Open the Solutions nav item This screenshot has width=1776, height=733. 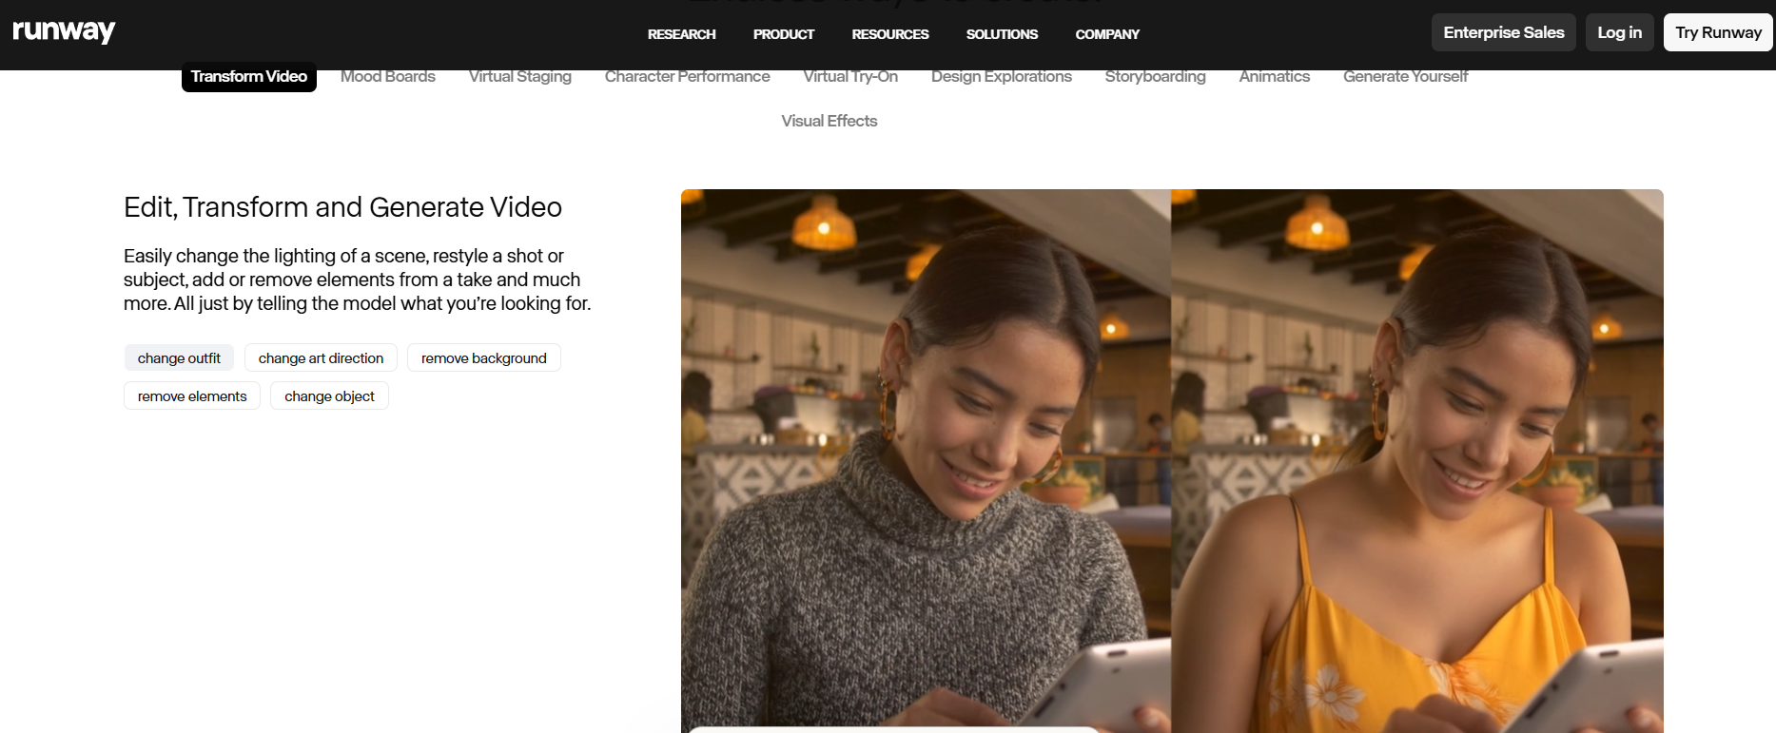[x=1002, y=34]
